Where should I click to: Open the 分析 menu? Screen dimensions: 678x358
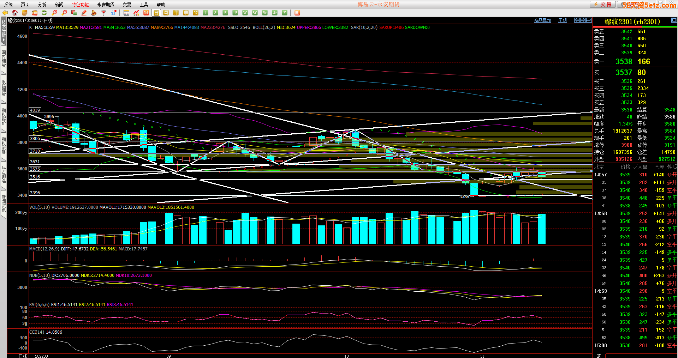[42, 5]
